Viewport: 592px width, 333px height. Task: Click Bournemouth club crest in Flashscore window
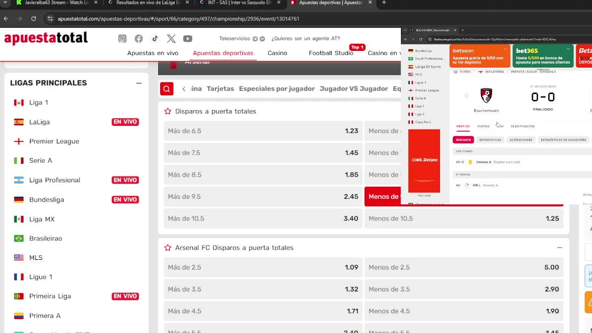click(x=486, y=95)
